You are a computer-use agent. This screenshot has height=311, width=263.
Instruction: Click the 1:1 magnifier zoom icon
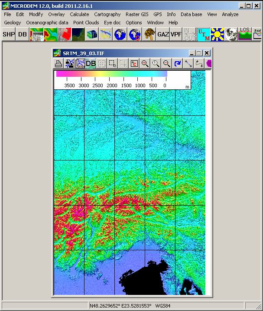[156, 64]
